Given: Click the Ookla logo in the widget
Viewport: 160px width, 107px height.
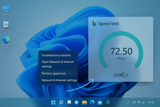Looking at the screenshot, I should pos(121,75).
